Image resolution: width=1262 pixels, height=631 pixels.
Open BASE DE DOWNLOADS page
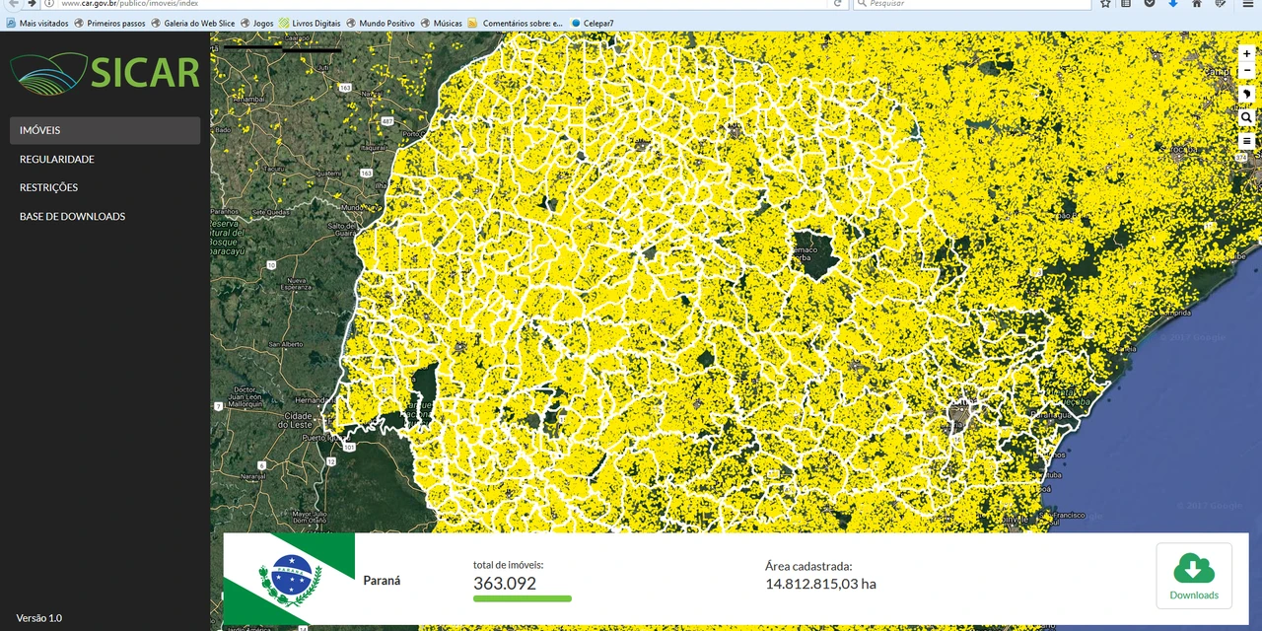click(x=73, y=216)
